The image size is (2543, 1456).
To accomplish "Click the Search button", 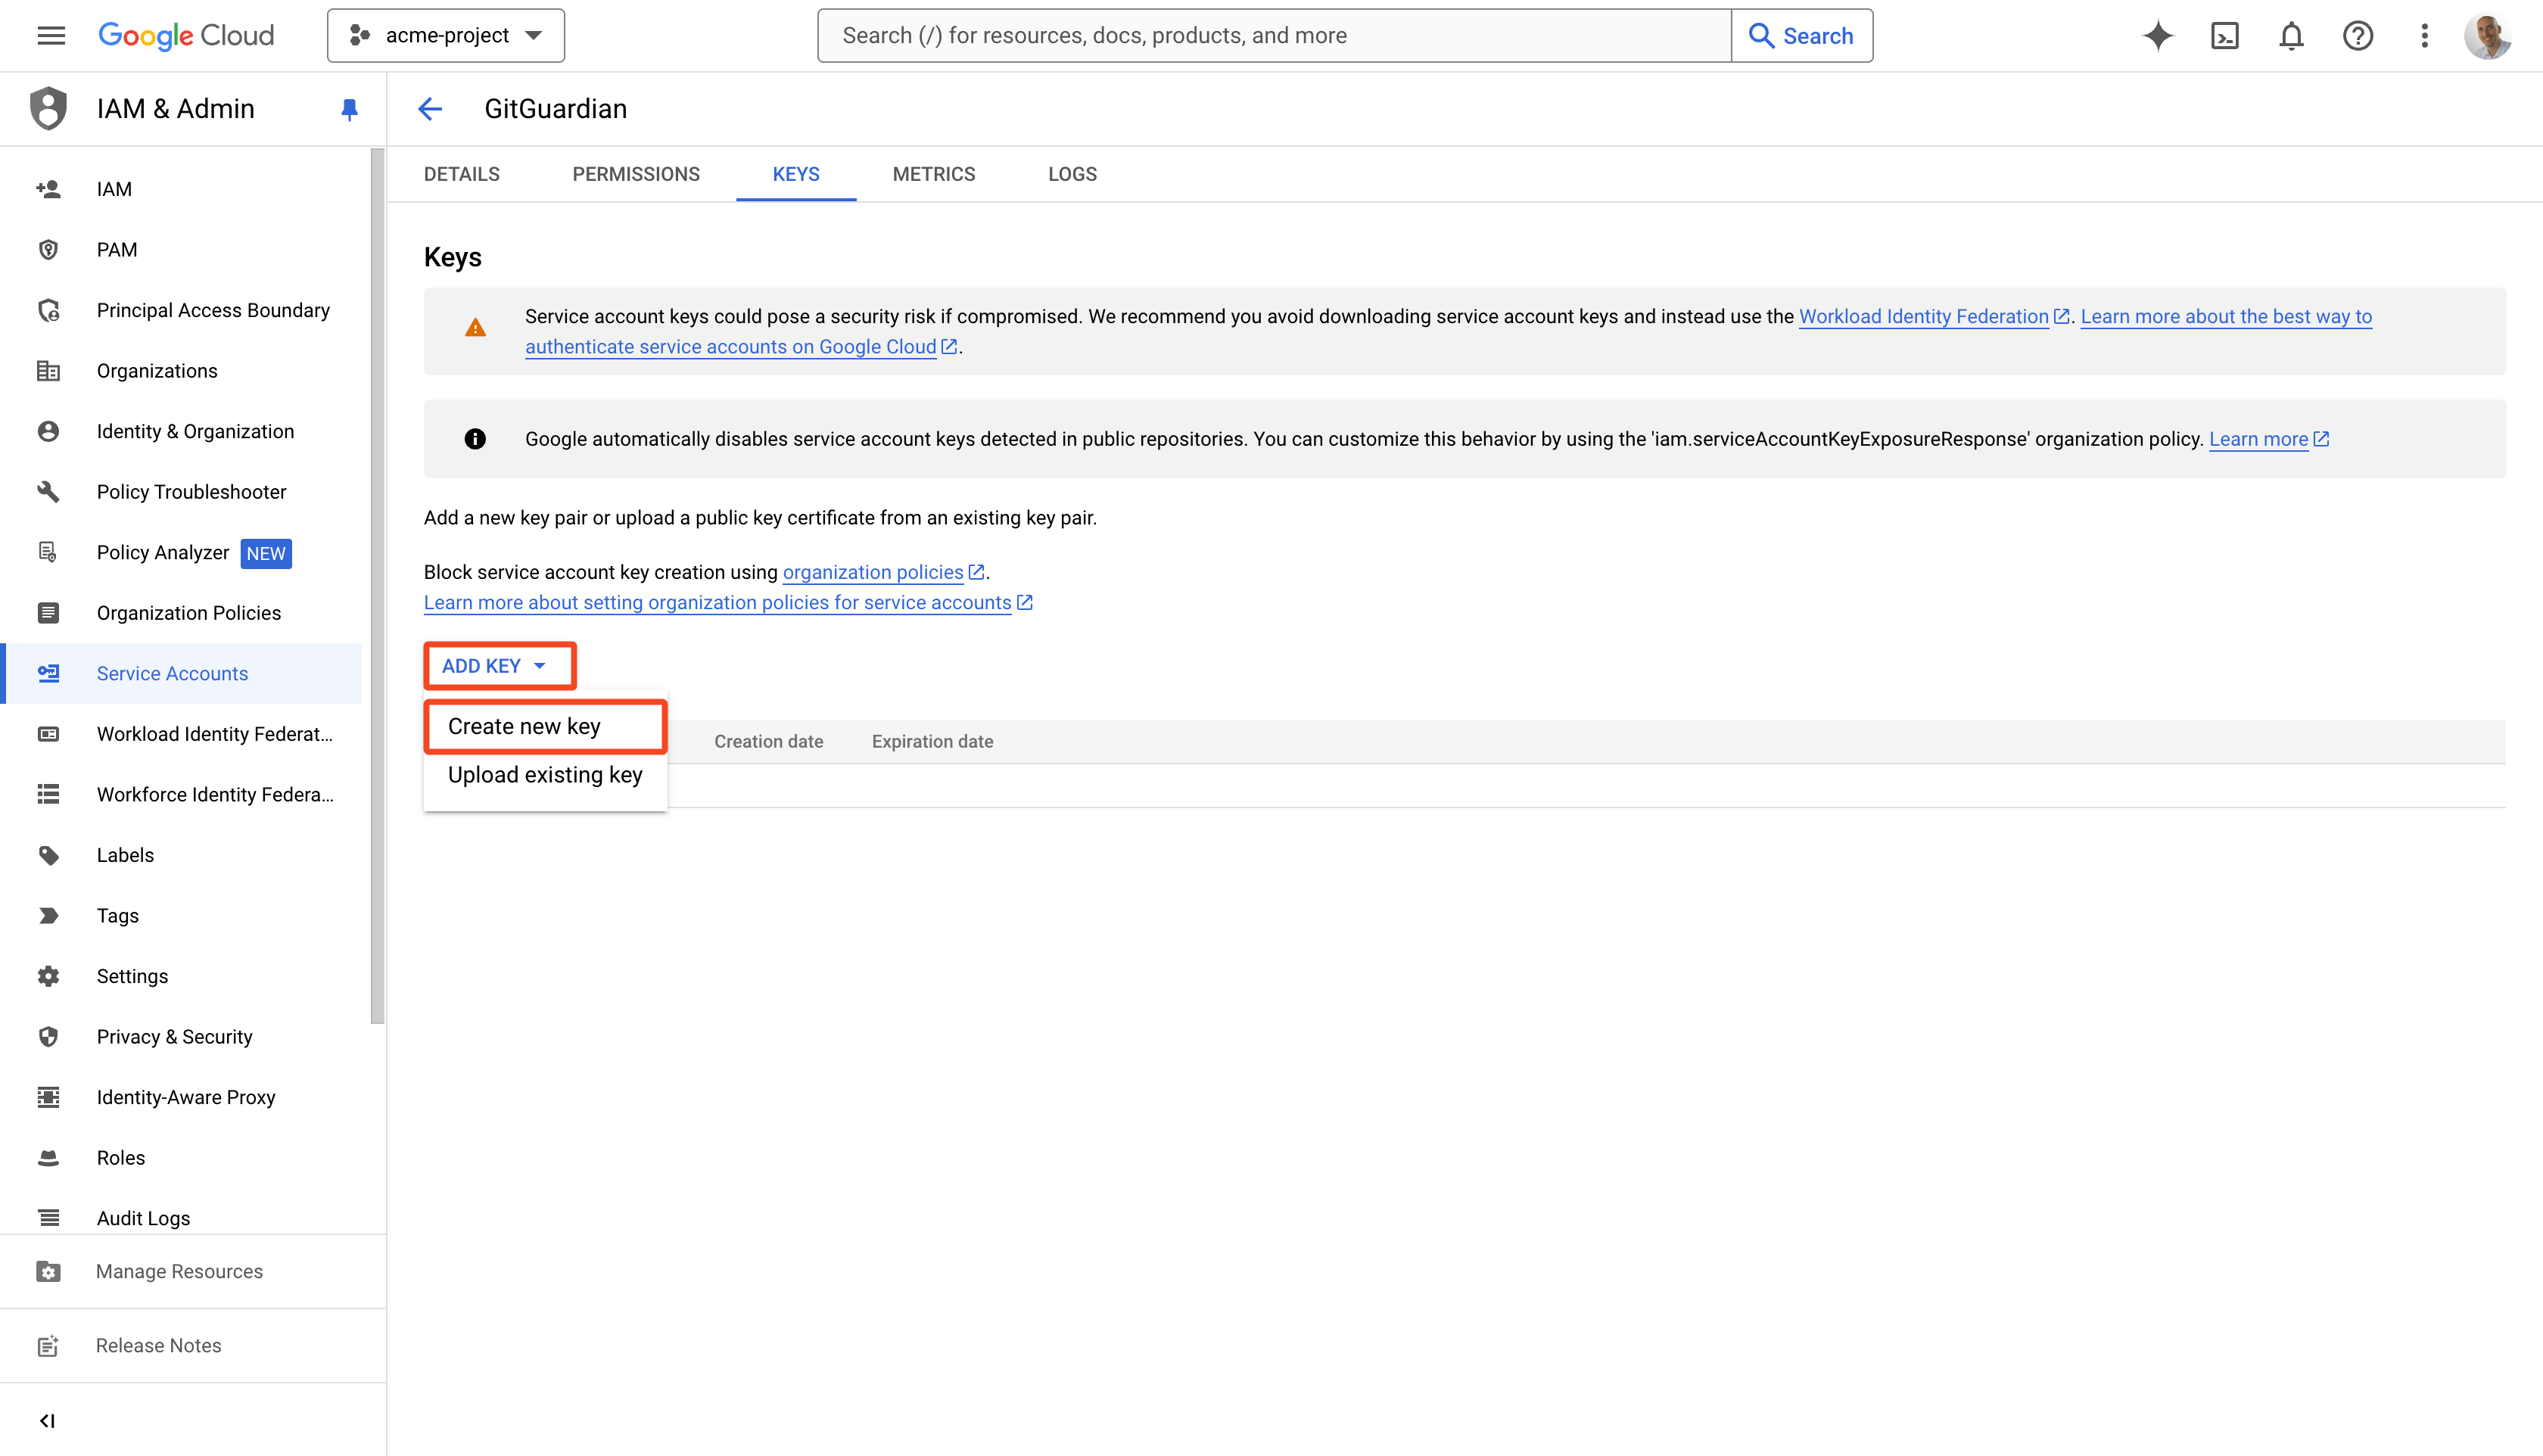I will [1802, 36].
